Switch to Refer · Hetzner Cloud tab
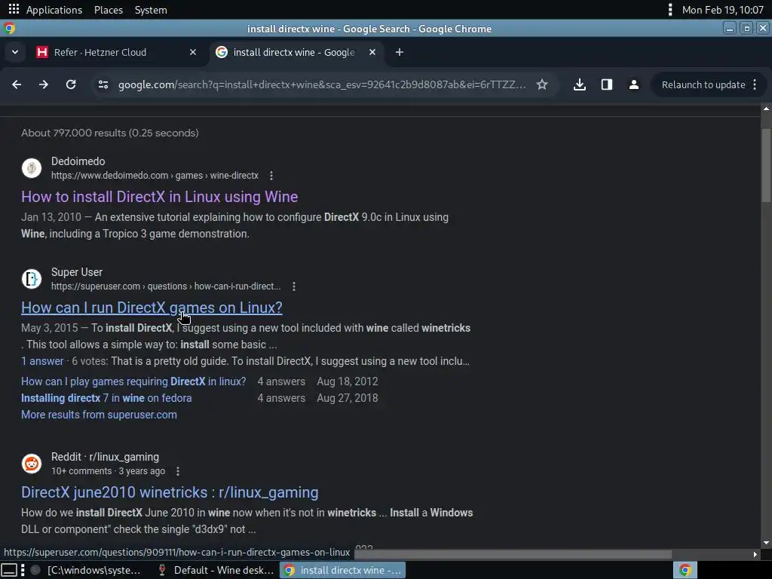This screenshot has width=772, height=579. click(115, 52)
